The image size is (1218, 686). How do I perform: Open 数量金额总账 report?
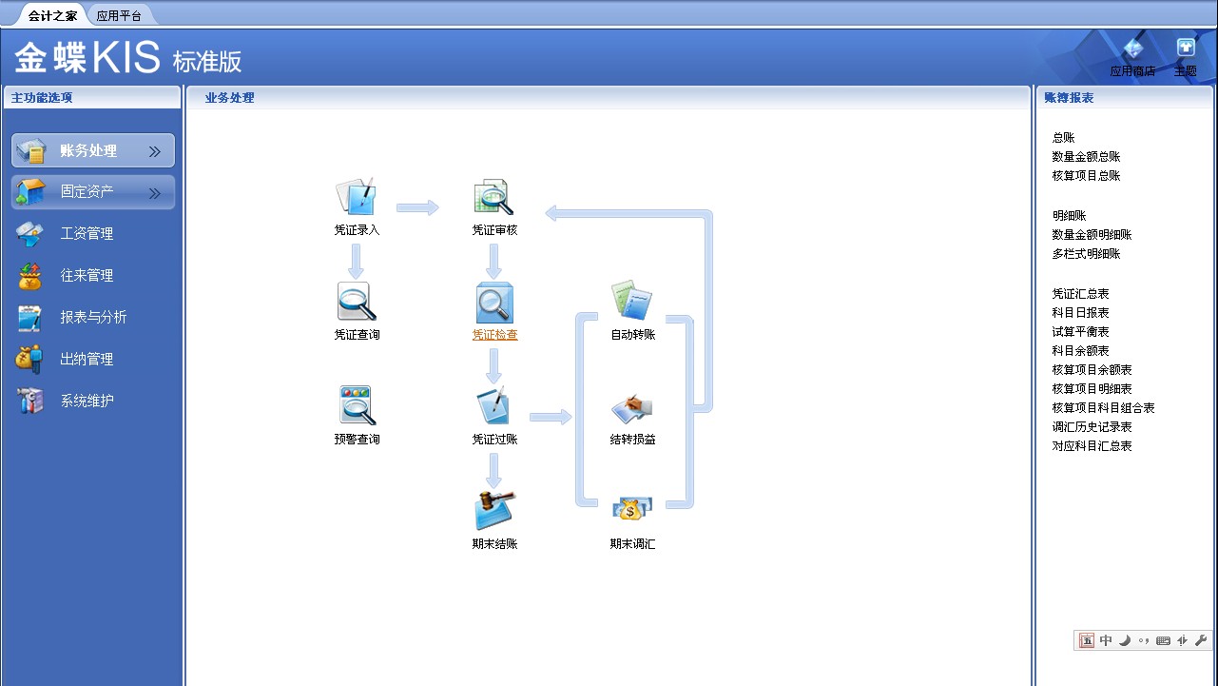pos(1086,157)
